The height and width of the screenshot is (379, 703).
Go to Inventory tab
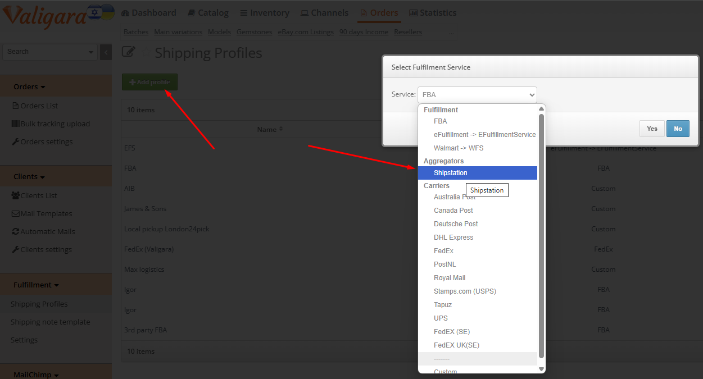(265, 12)
